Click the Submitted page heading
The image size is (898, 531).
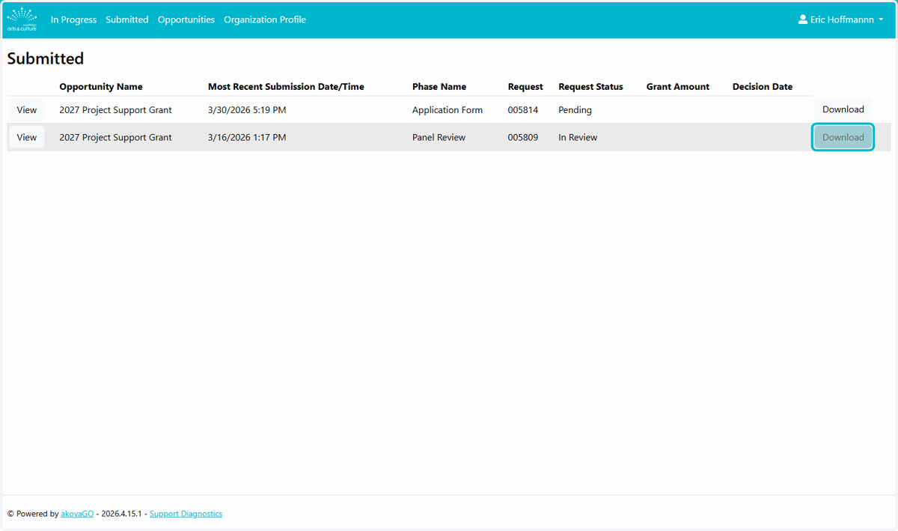tap(46, 58)
